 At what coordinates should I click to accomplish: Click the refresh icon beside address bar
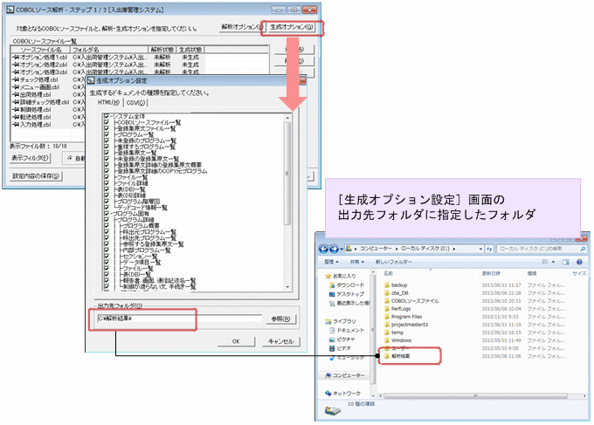pyautogui.click(x=489, y=249)
